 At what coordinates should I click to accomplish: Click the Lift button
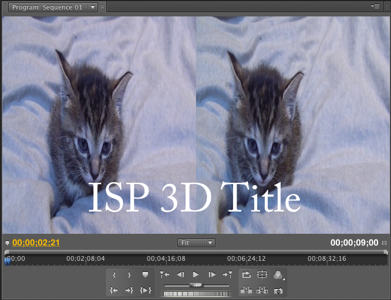tap(246, 290)
